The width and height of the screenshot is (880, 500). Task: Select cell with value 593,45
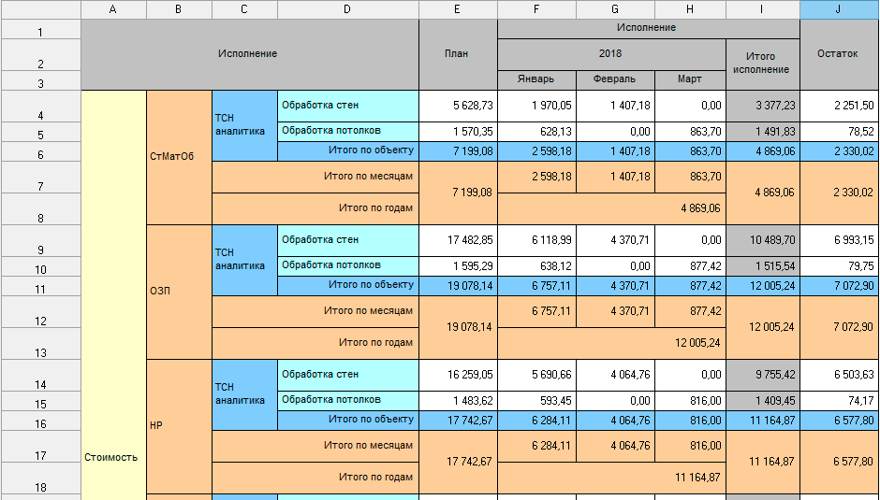pos(536,401)
